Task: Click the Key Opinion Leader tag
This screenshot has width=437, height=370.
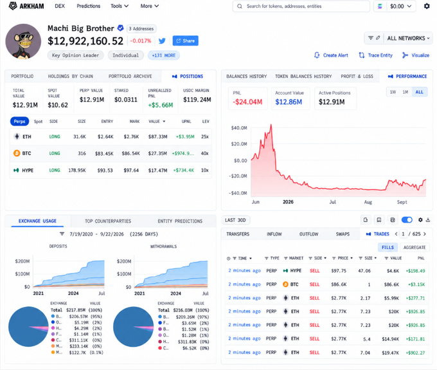Action: [75, 55]
